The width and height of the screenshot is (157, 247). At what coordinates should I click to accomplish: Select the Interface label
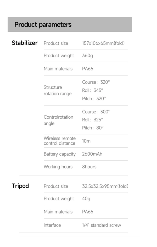[52, 225]
